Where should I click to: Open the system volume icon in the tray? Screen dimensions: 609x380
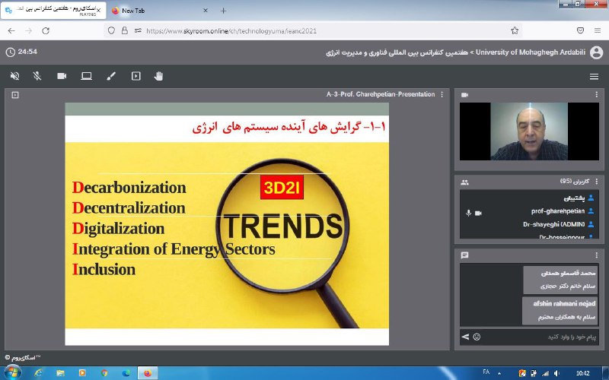tap(556, 373)
